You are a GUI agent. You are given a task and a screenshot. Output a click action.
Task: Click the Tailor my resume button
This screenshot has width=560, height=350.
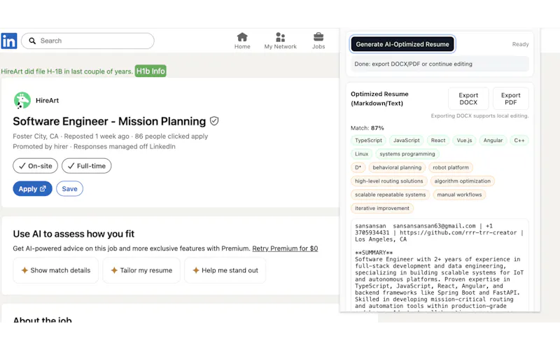[141, 270]
